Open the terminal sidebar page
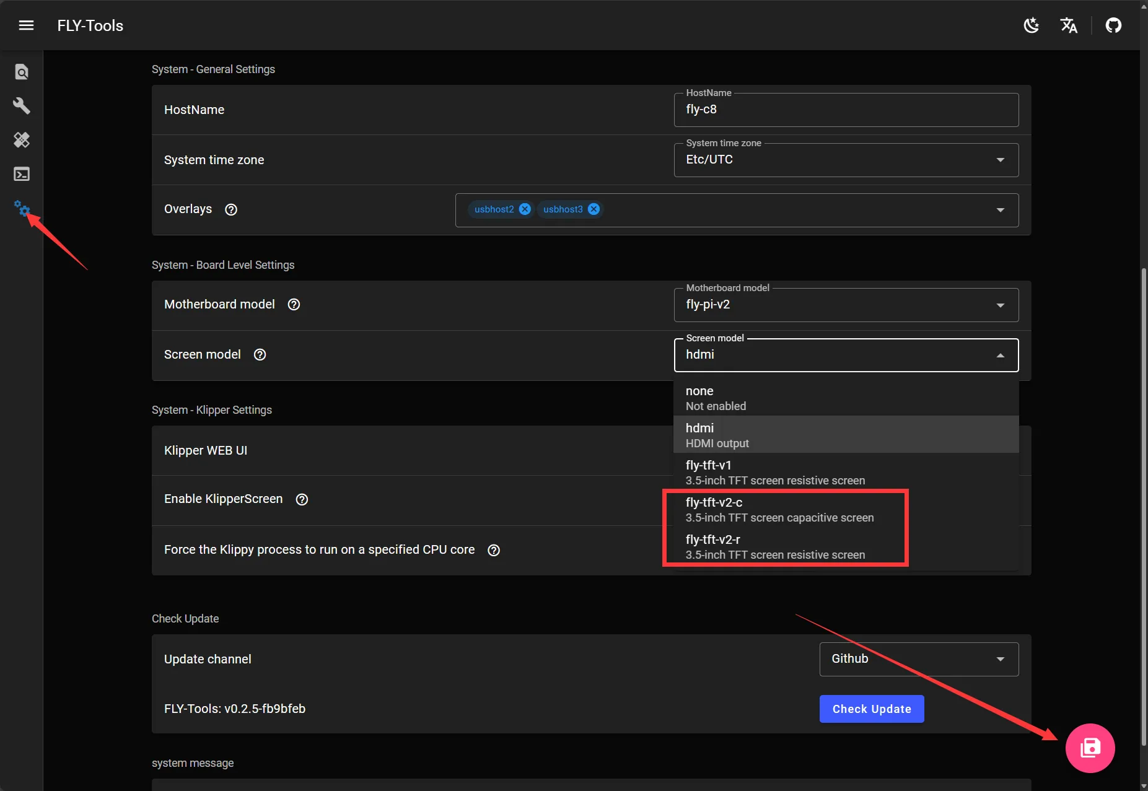 [22, 174]
